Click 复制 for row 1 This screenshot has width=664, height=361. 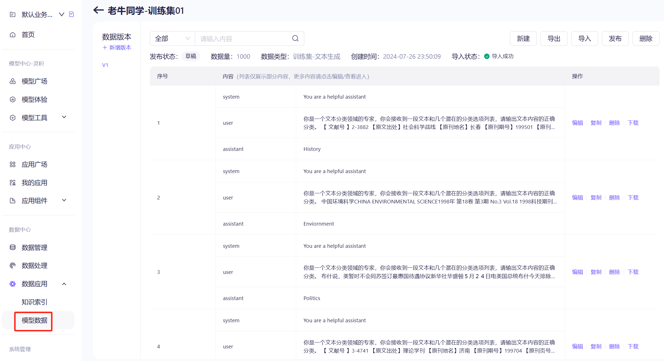tap(596, 123)
